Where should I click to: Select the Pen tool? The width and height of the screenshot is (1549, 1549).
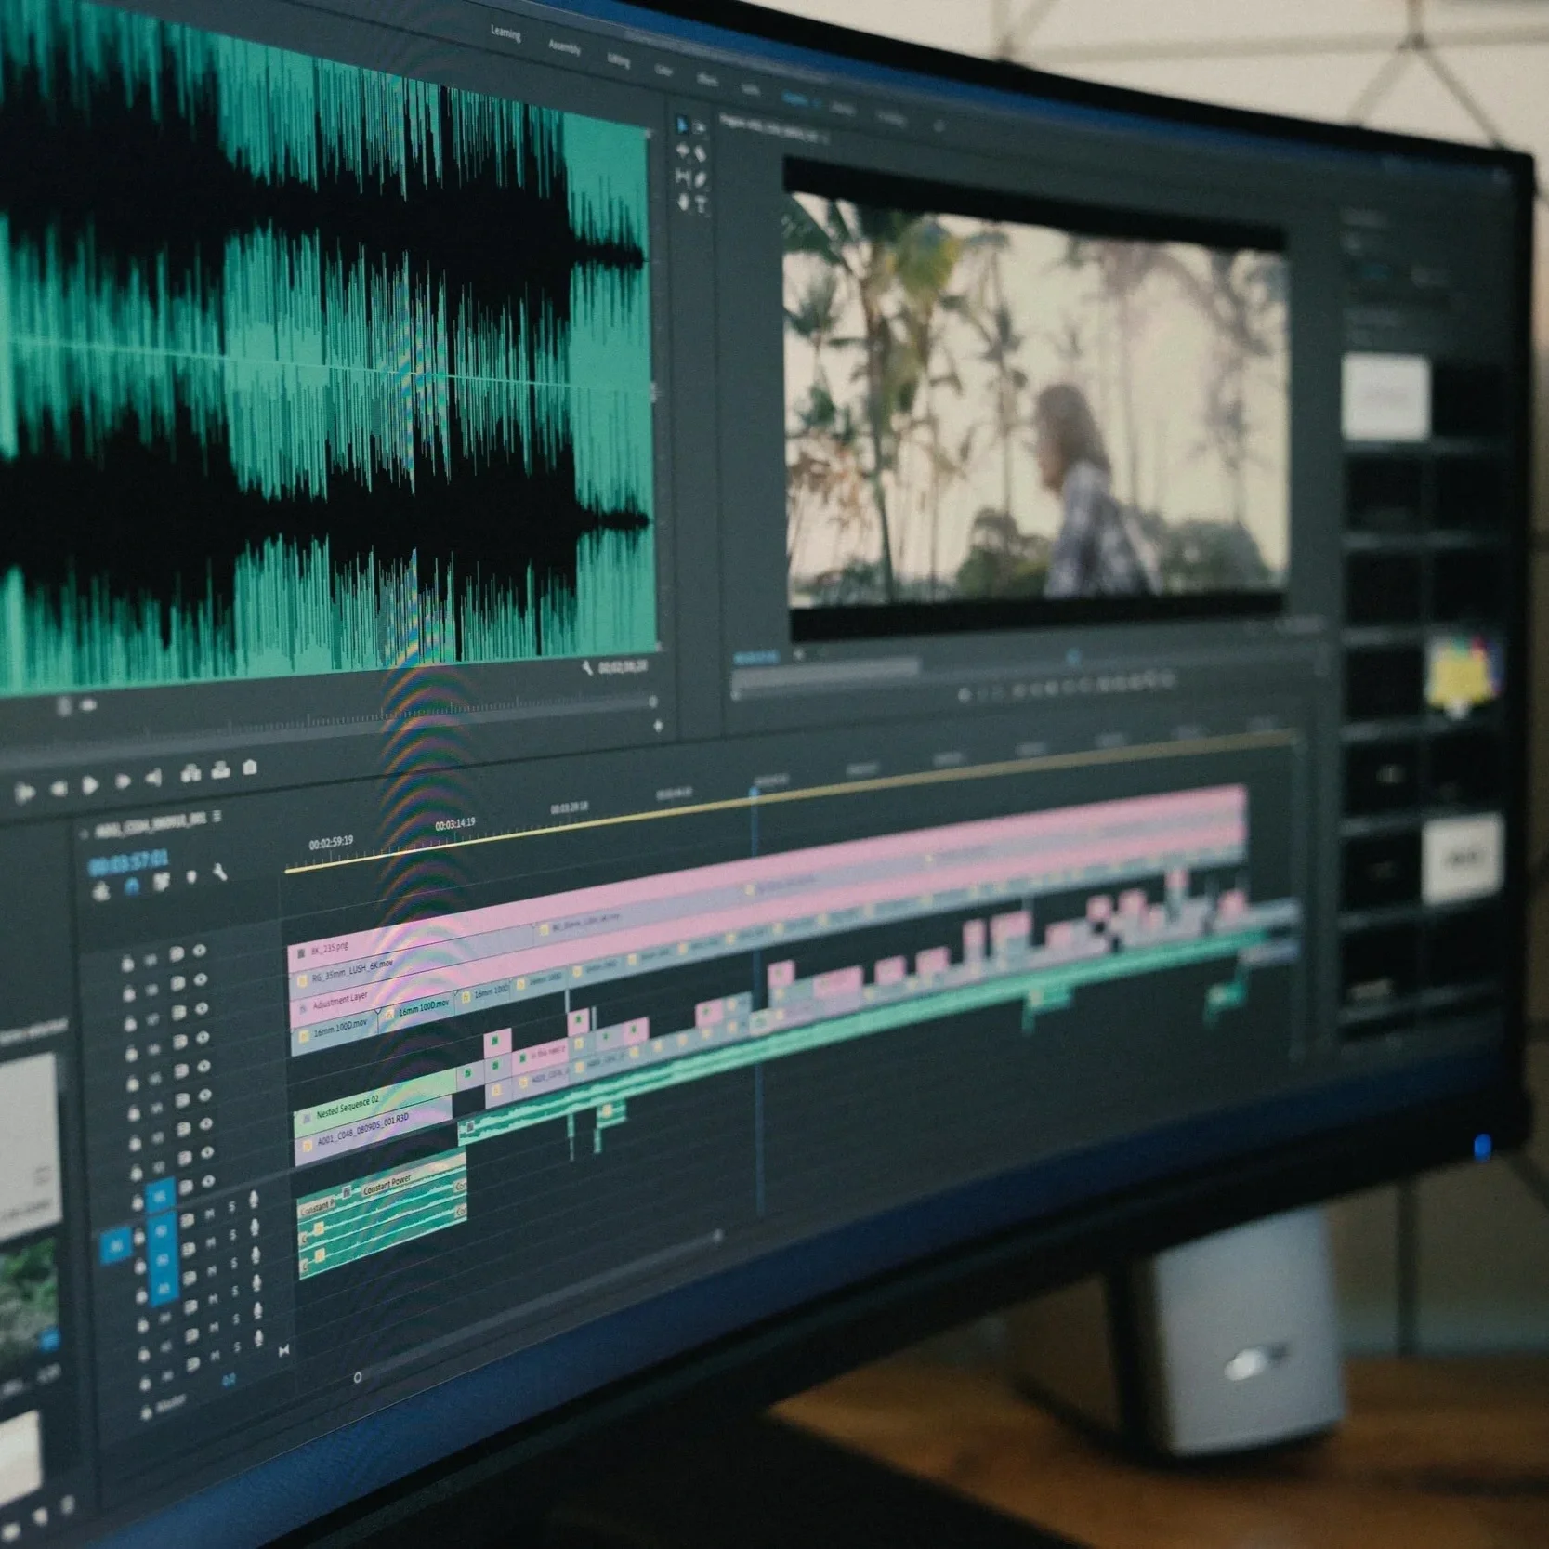[701, 179]
